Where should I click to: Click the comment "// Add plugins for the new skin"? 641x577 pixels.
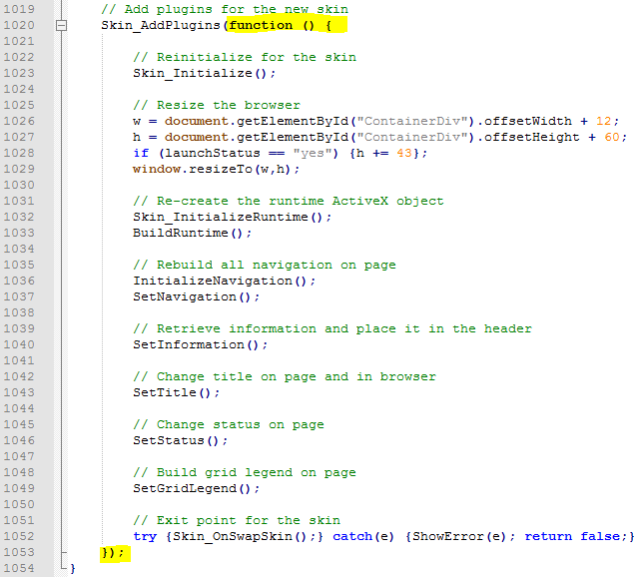tap(225, 9)
